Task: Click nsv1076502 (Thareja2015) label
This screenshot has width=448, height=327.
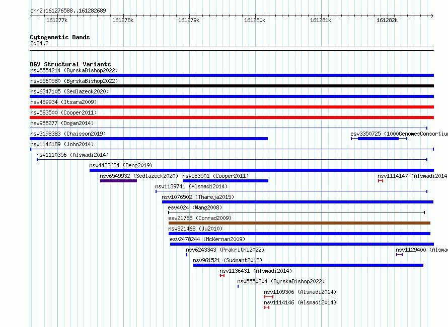Action: (x=198, y=197)
